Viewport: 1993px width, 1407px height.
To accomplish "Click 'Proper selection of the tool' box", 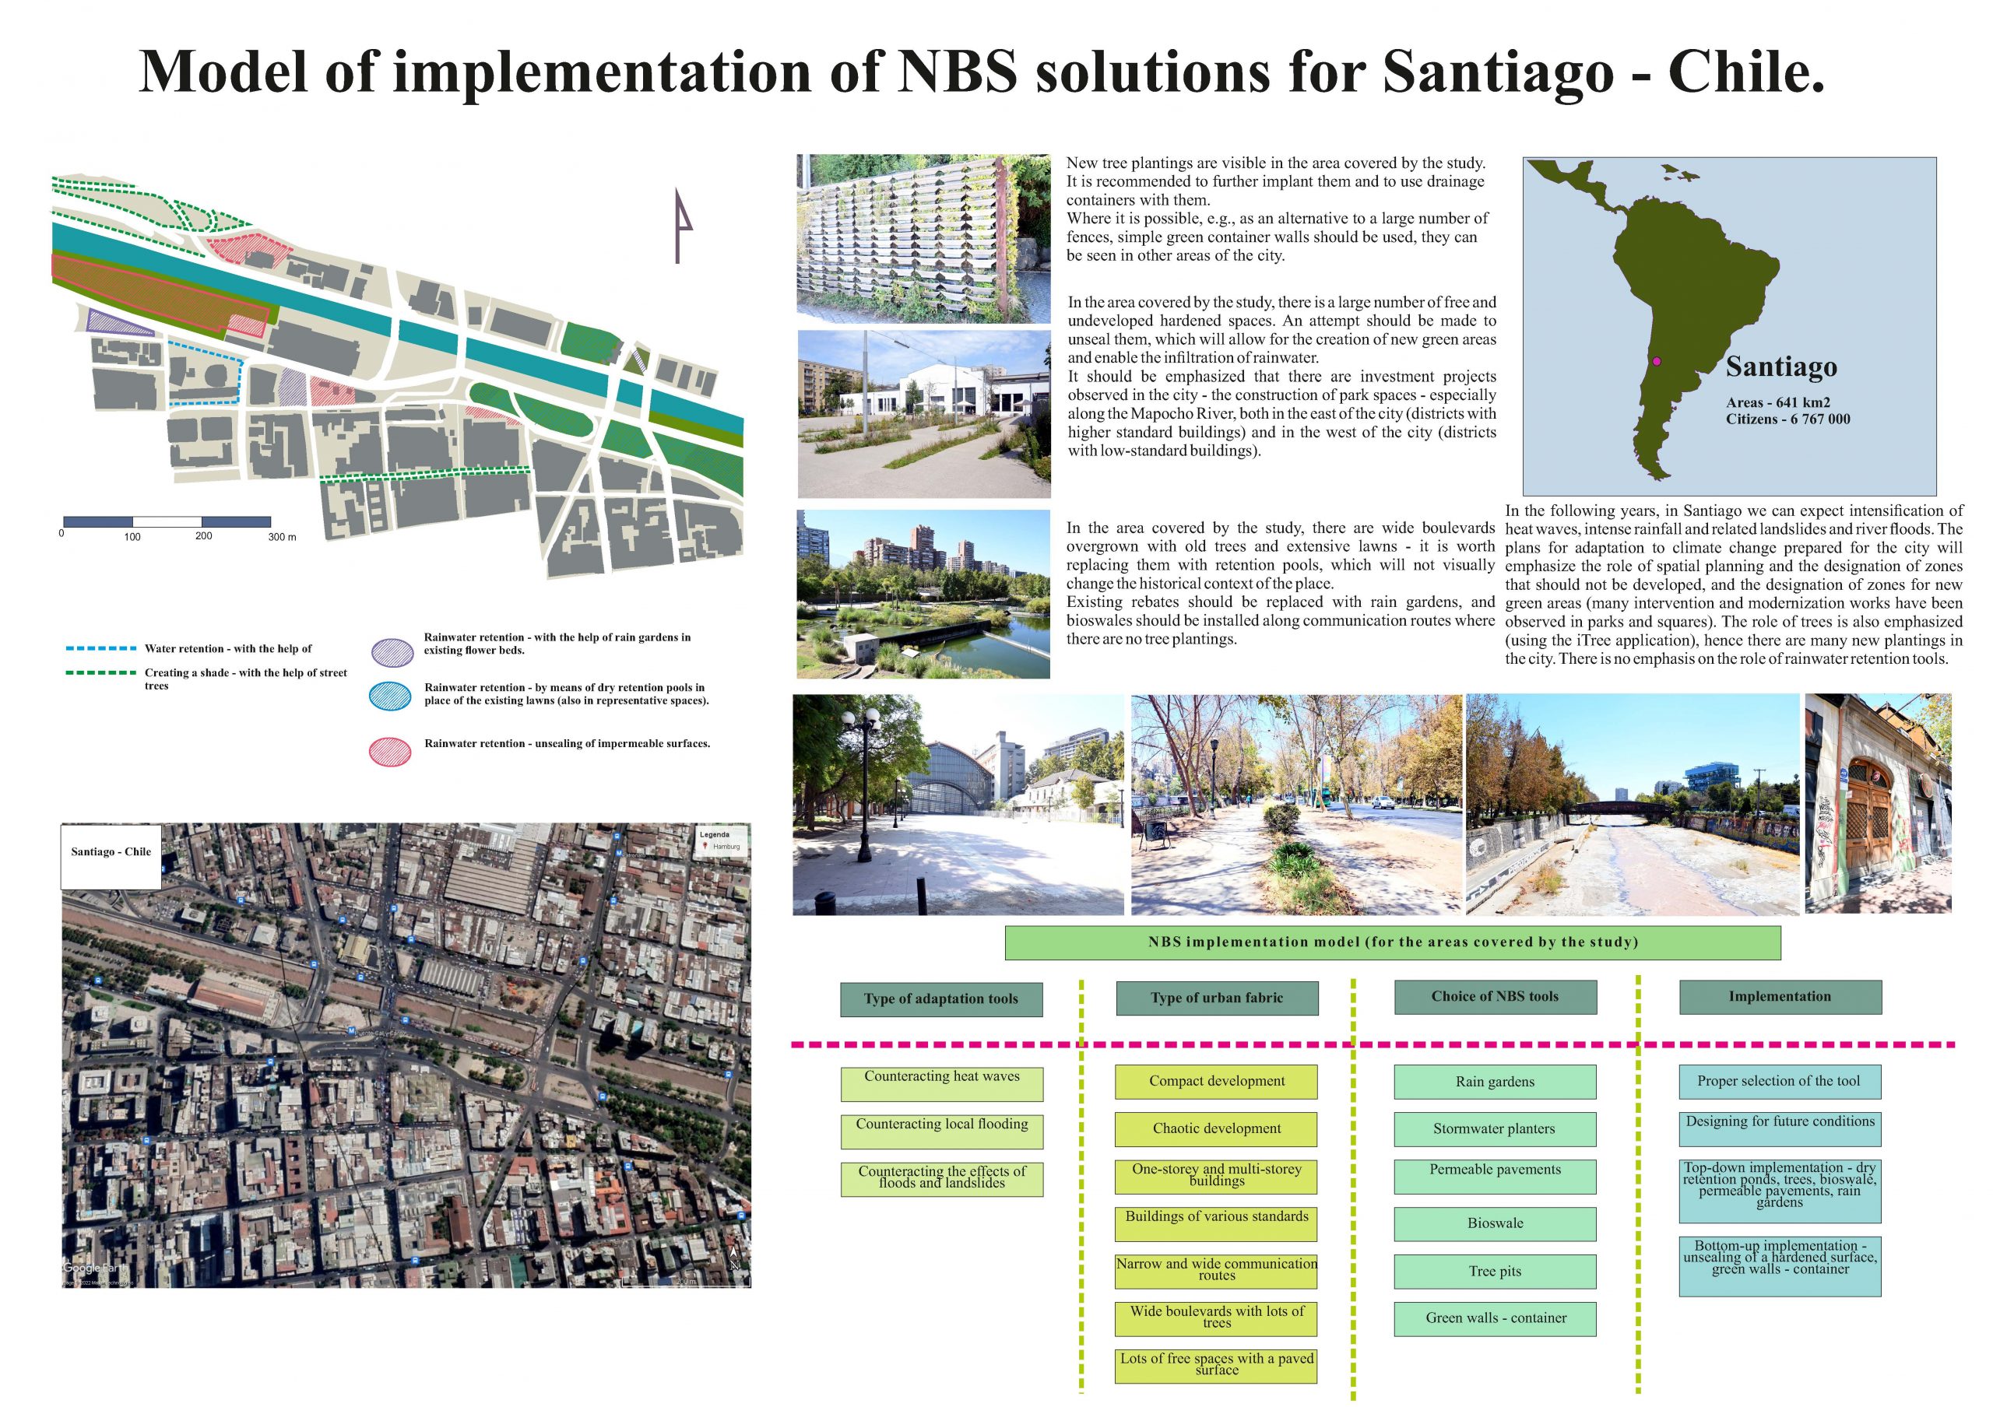I will pyautogui.click(x=1780, y=1082).
